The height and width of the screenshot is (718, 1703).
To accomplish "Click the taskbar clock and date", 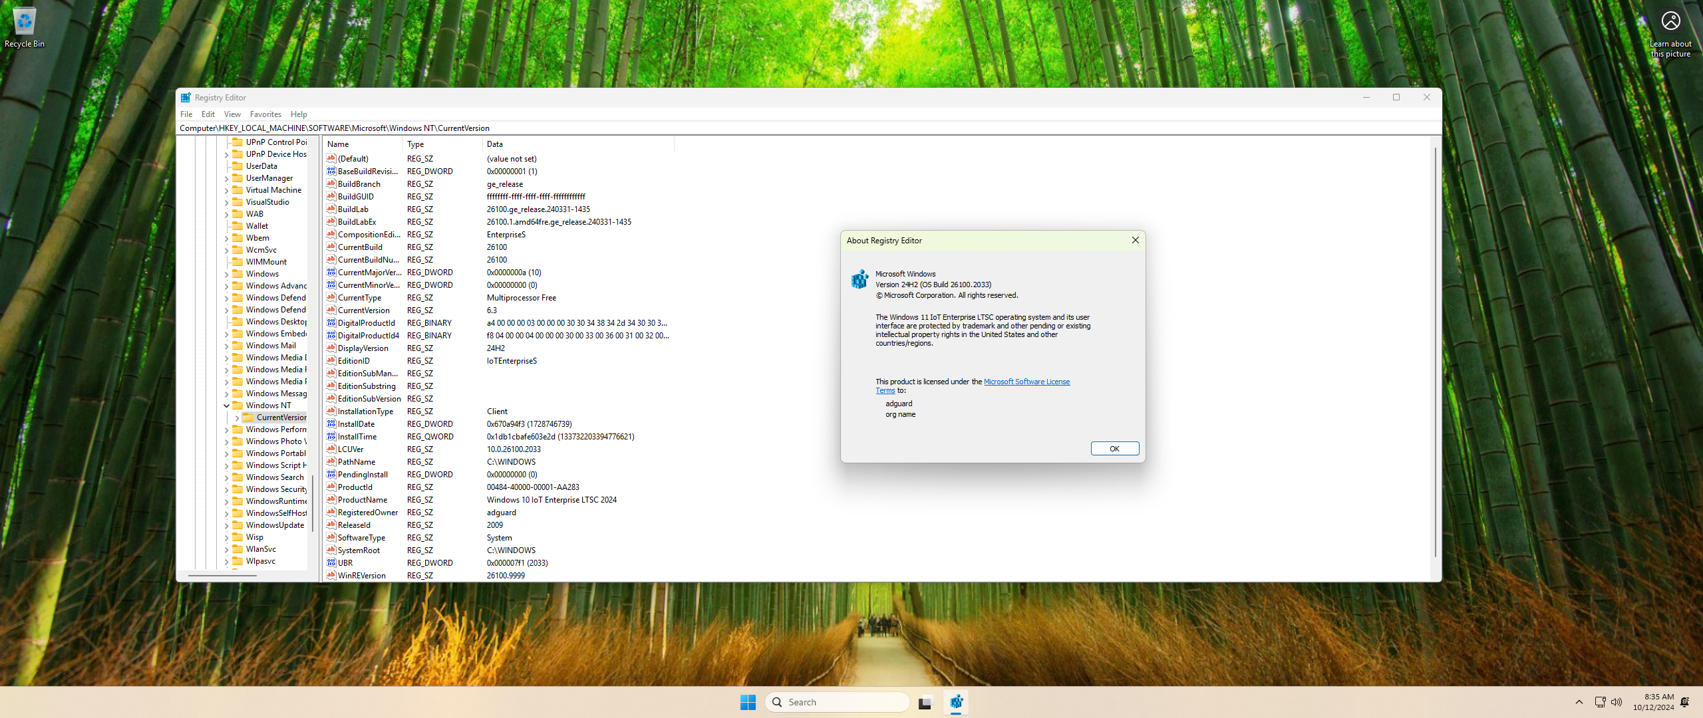I will click(1653, 702).
